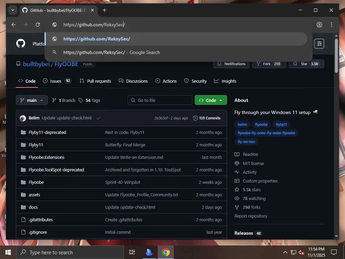Screen dimensions: 345x259
Task: Click the GitHub header settings sliders icon
Action: (319, 44)
